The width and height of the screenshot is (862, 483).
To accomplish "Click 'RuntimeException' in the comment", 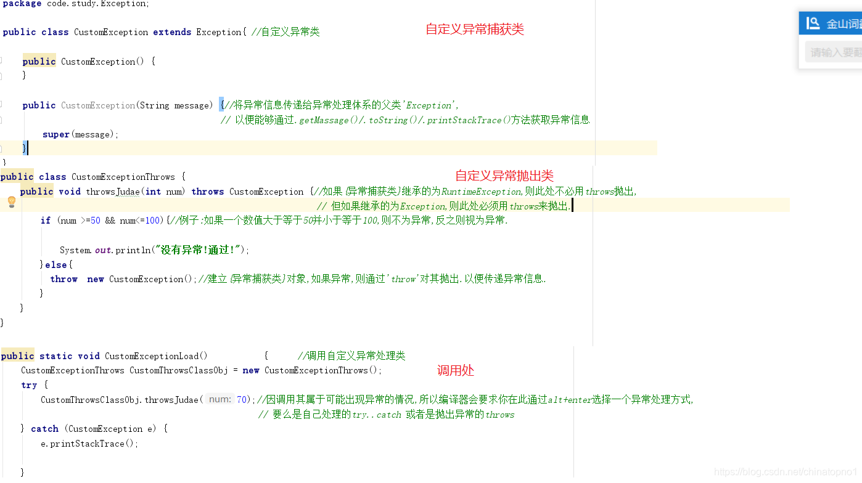I will coord(481,192).
